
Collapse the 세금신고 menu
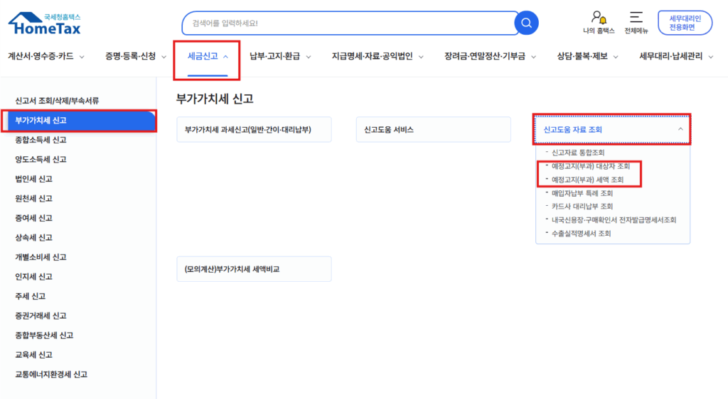point(208,56)
